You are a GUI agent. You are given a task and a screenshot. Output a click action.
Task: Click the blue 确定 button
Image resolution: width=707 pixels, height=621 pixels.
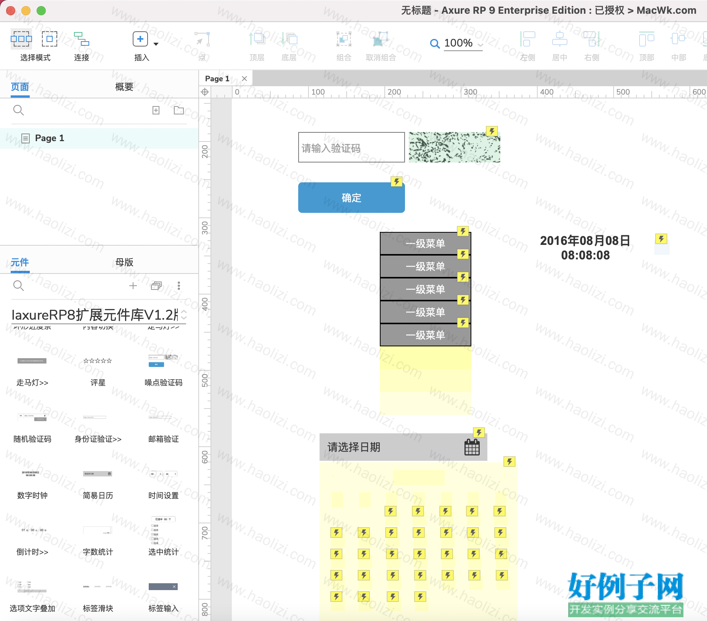click(x=351, y=198)
